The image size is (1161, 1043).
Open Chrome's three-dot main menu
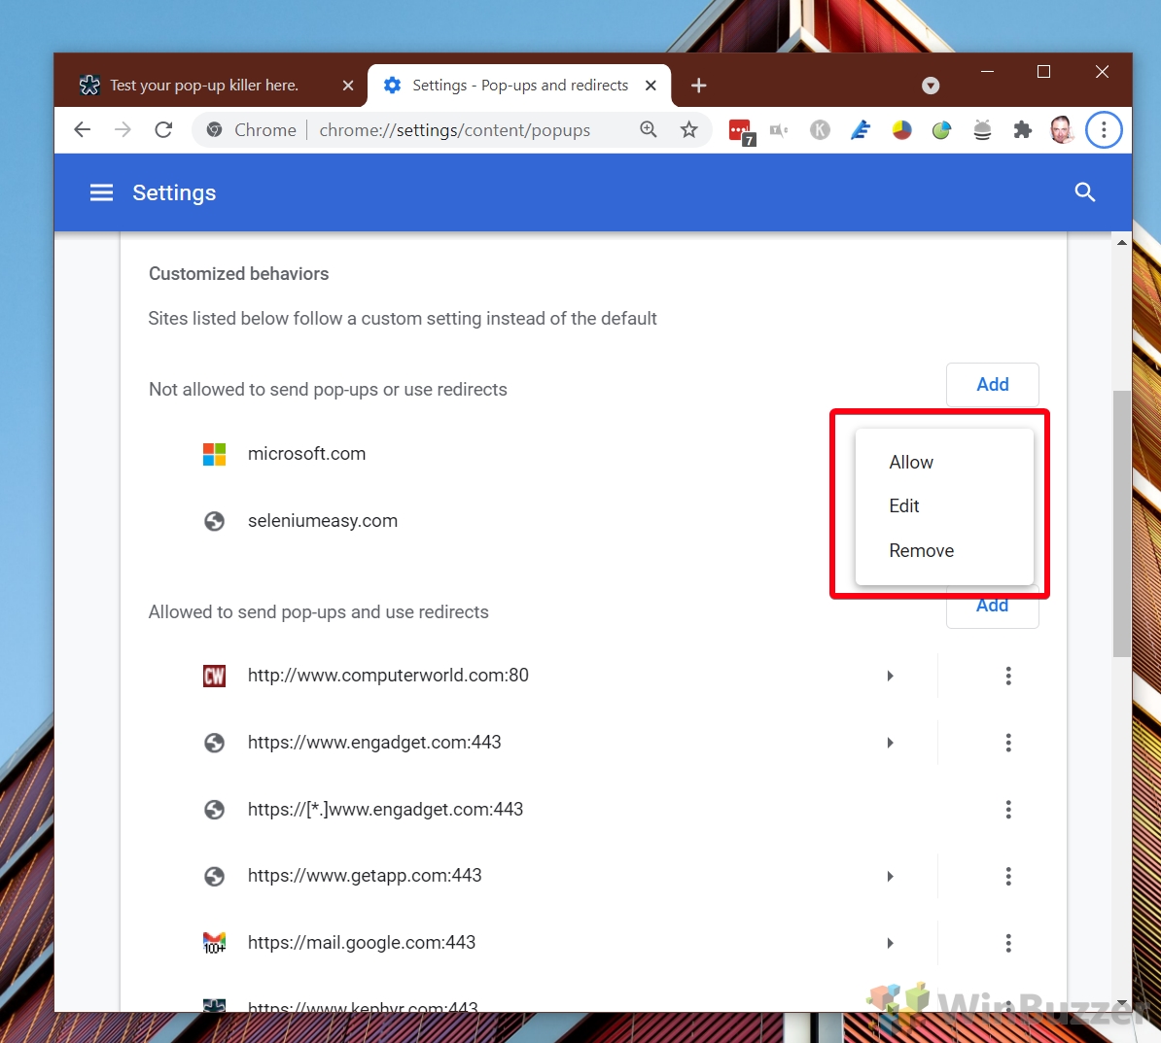pos(1104,130)
